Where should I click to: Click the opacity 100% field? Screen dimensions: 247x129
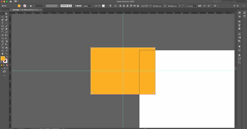coord(87,6)
